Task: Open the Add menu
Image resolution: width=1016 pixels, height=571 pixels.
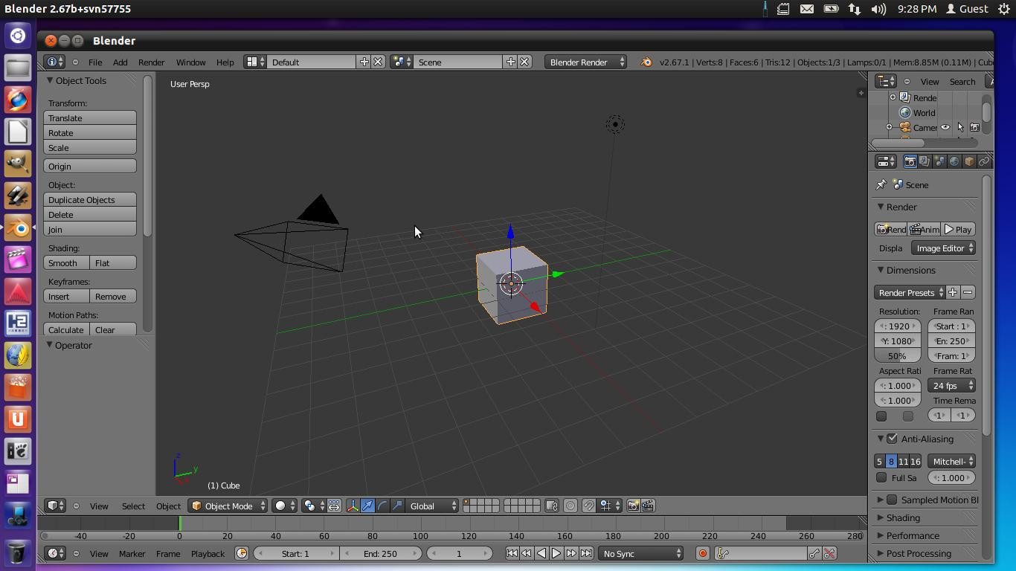Action: pos(120,62)
